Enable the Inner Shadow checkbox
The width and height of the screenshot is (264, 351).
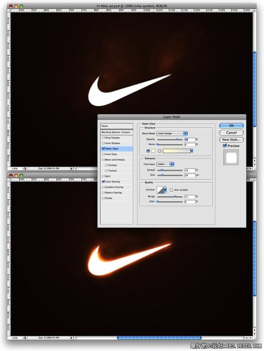coord(103,143)
